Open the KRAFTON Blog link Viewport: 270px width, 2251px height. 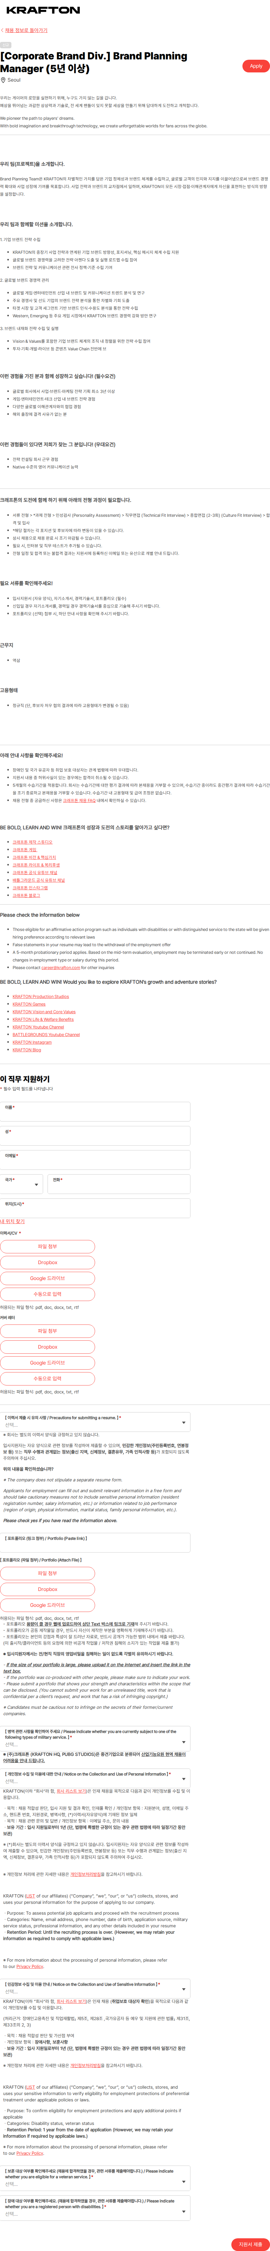pos(27,1050)
